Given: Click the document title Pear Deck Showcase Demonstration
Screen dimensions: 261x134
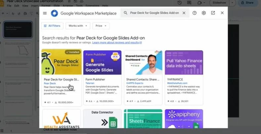Looking at the screenshot, I should pyautogui.click(x=35, y=1).
